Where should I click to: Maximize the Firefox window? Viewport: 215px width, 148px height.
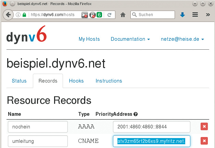pyautogui.click(x=203, y=4)
